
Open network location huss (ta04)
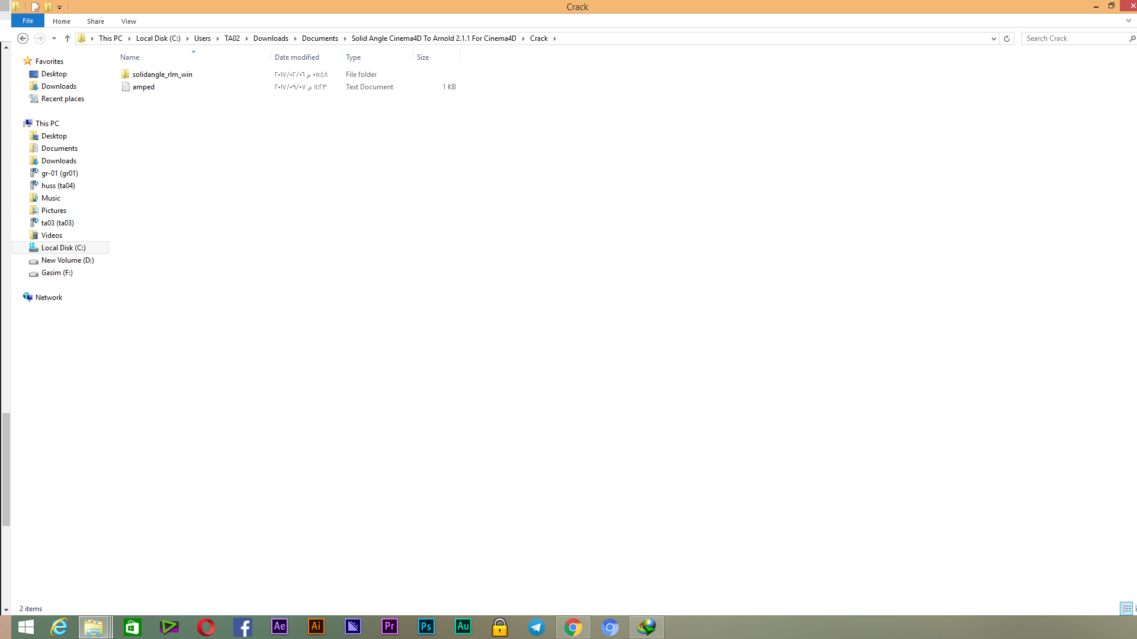coord(58,186)
